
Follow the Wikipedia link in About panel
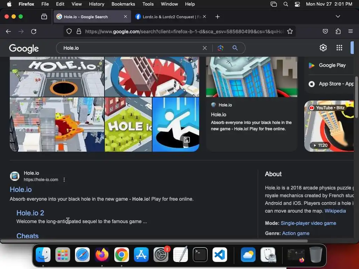click(335, 211)
